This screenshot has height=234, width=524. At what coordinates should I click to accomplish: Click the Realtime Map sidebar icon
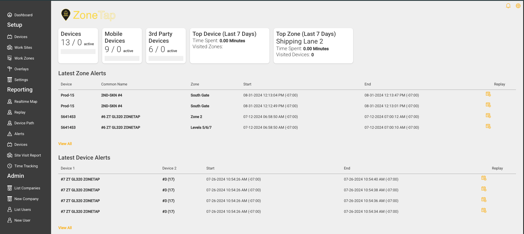(10, 101)
